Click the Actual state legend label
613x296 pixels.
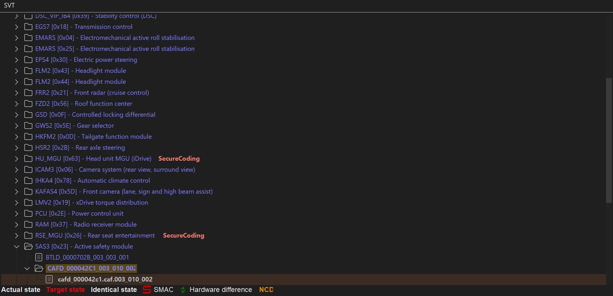click(21, 290)
